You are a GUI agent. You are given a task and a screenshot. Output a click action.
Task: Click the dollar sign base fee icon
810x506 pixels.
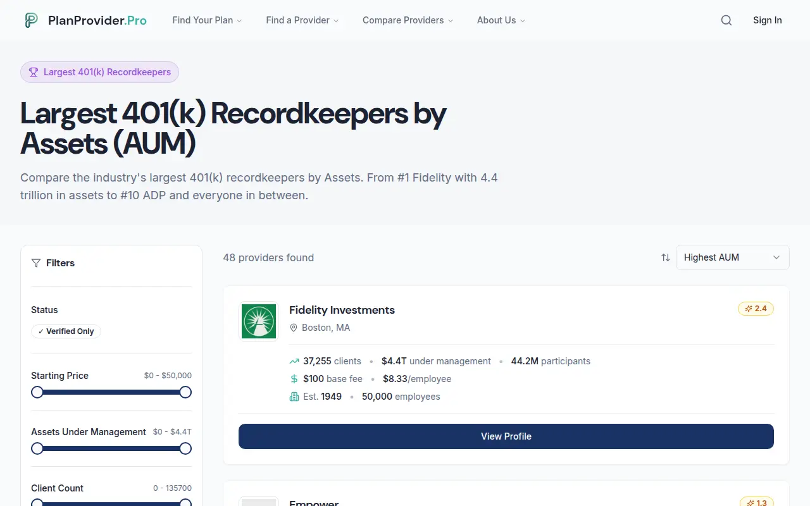click(294, 379)
